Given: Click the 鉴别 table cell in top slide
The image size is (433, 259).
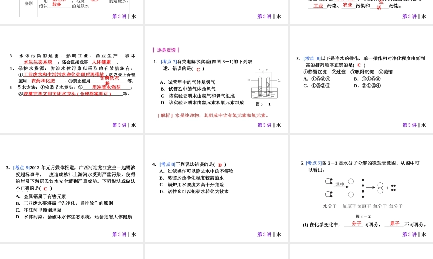Looking at the screenshot, I should pyautogui.click(x=29, y=3).
